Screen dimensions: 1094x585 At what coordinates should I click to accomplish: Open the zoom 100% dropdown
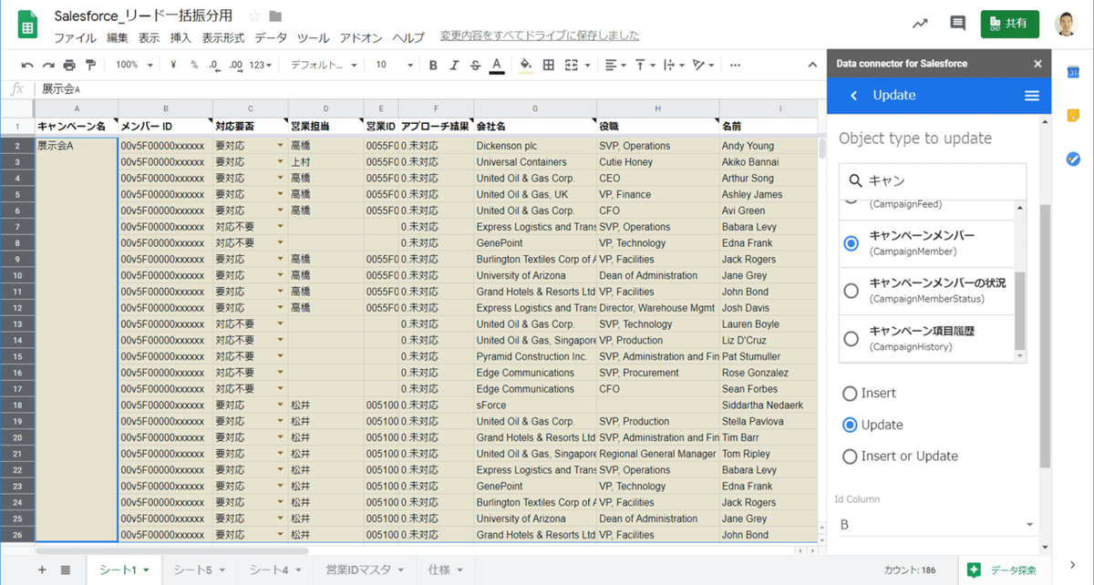click(134, 66)
